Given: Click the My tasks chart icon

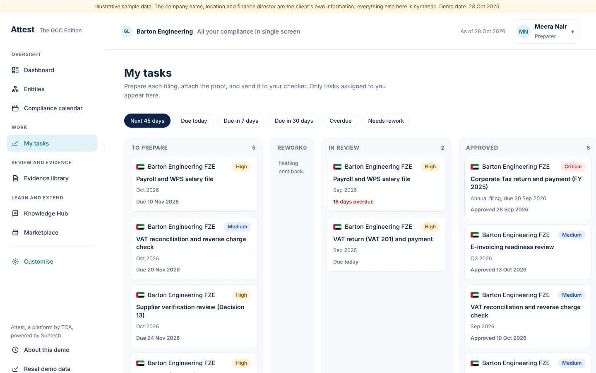Looking at the screenshot, I should point(15,143).
